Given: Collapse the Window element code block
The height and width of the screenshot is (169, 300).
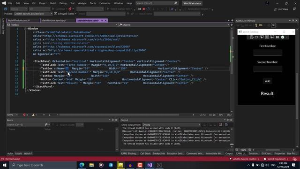Looking at the screenshot, I should (25, 29).
